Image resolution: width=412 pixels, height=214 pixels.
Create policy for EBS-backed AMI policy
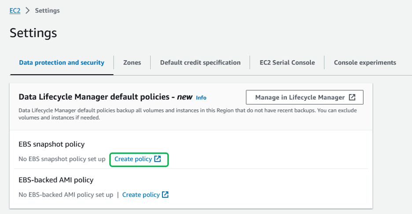141,195
